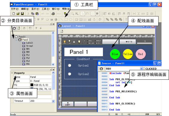
Task: Open the RB1 object dropdown in Source window
Action: [141, 69]
